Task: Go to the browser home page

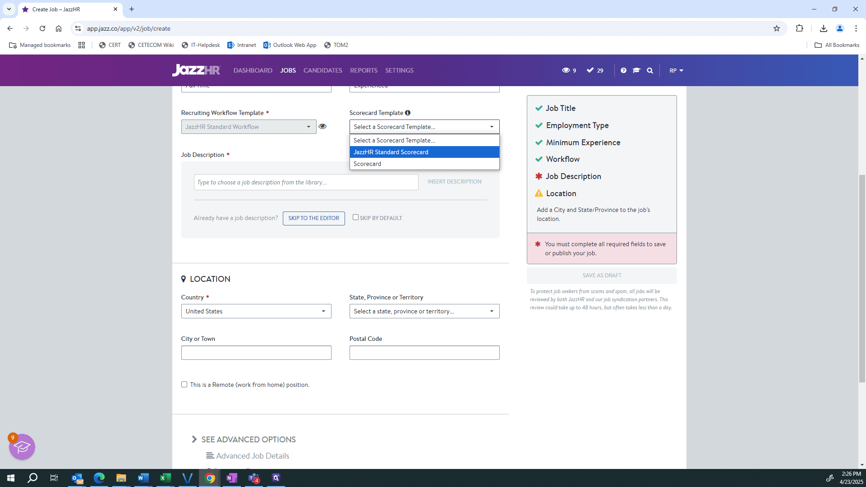Action: tap(59, 28)
